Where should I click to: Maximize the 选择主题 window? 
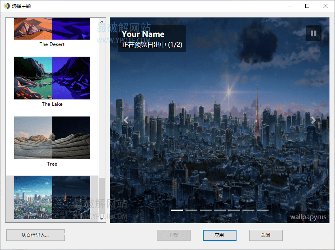[307, 6]
